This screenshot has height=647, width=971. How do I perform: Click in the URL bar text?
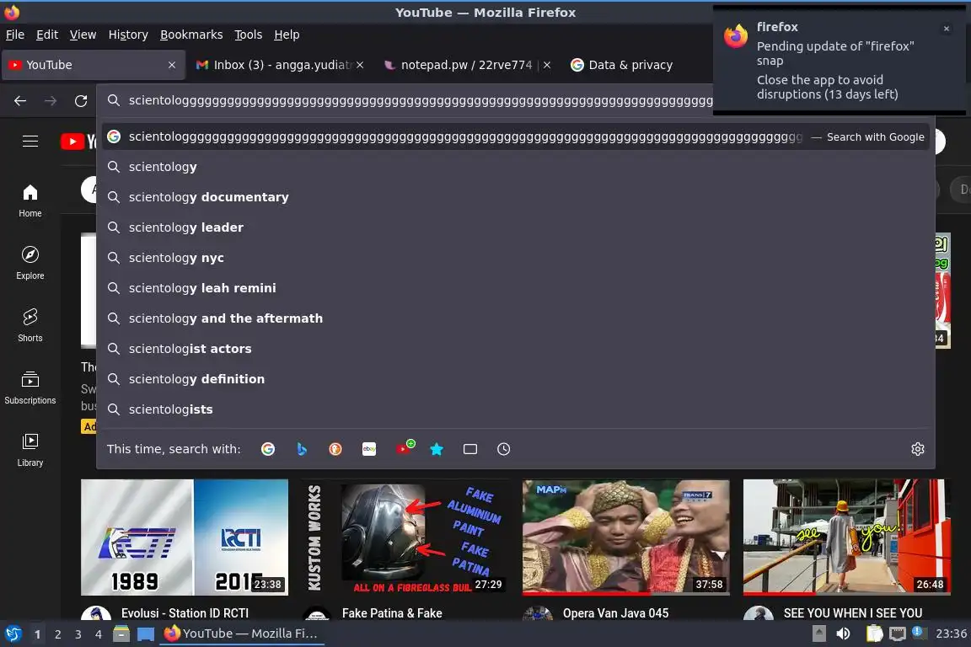point(420,101)
